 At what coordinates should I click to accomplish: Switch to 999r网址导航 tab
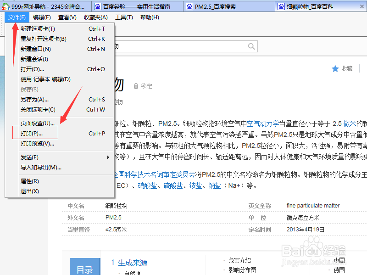(45, 6)
